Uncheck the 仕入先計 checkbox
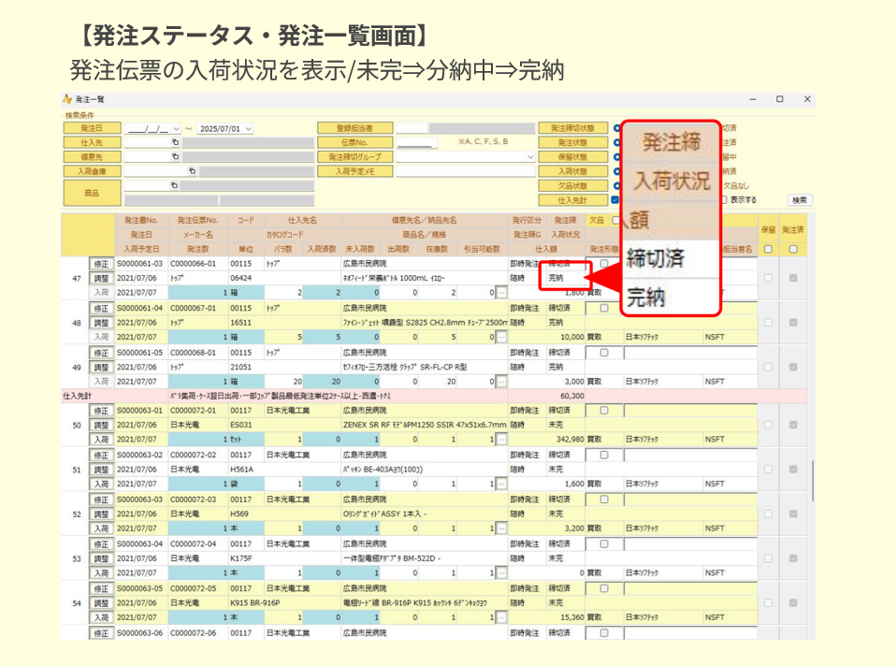896x666 pixels. pos(614,199)
